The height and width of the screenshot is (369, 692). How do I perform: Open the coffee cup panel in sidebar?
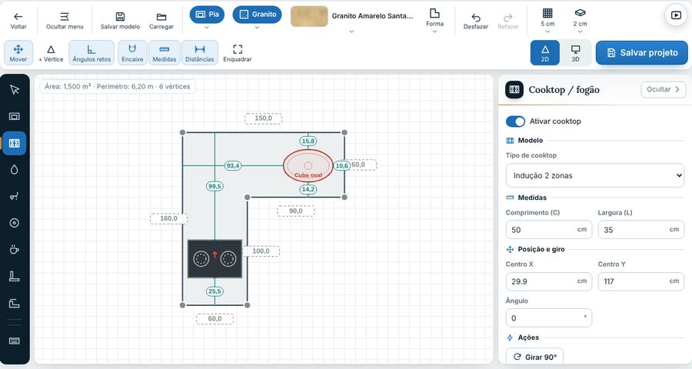15,249
